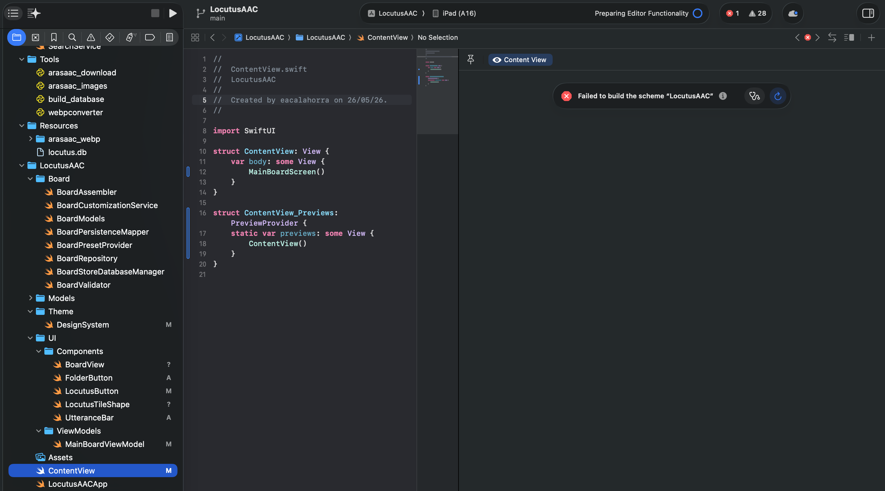Toggle the inspector panel on the right
This screenshot has width=885, height=491.
tap(868, 13)
